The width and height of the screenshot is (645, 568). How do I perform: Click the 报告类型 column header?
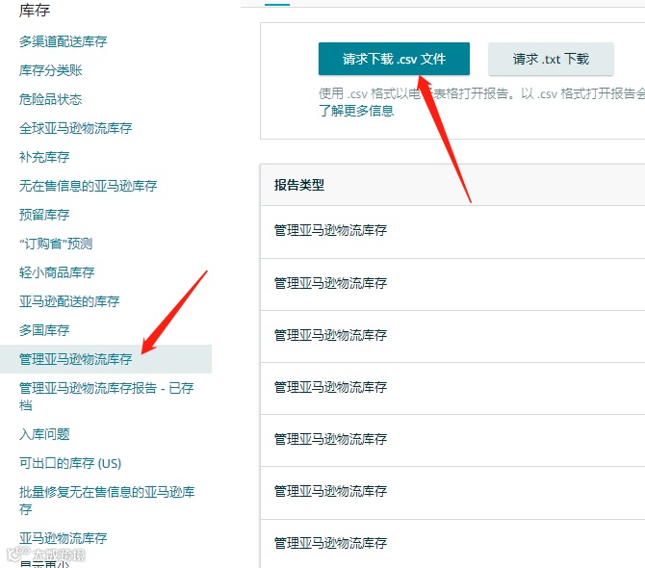point(299,185)
